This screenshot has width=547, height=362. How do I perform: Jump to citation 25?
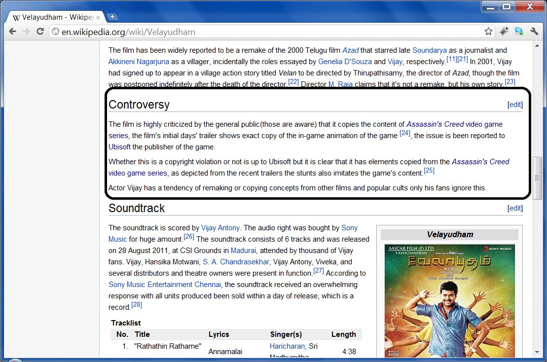coord(429,171)
